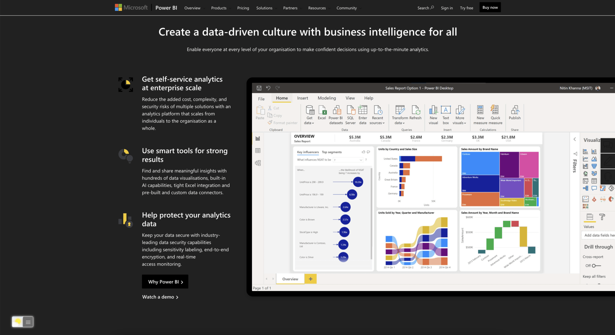Viewport: 615px width, 335px height.
Task: Click the Publish icon
Action: pos(515,110)
